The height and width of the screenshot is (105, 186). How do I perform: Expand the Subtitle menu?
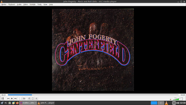[x=32, y=5]
